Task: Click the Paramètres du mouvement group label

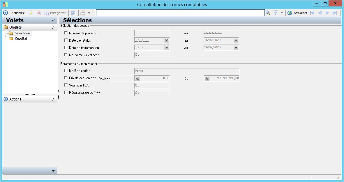Action: pyautogui.click(x=79, y=64)
